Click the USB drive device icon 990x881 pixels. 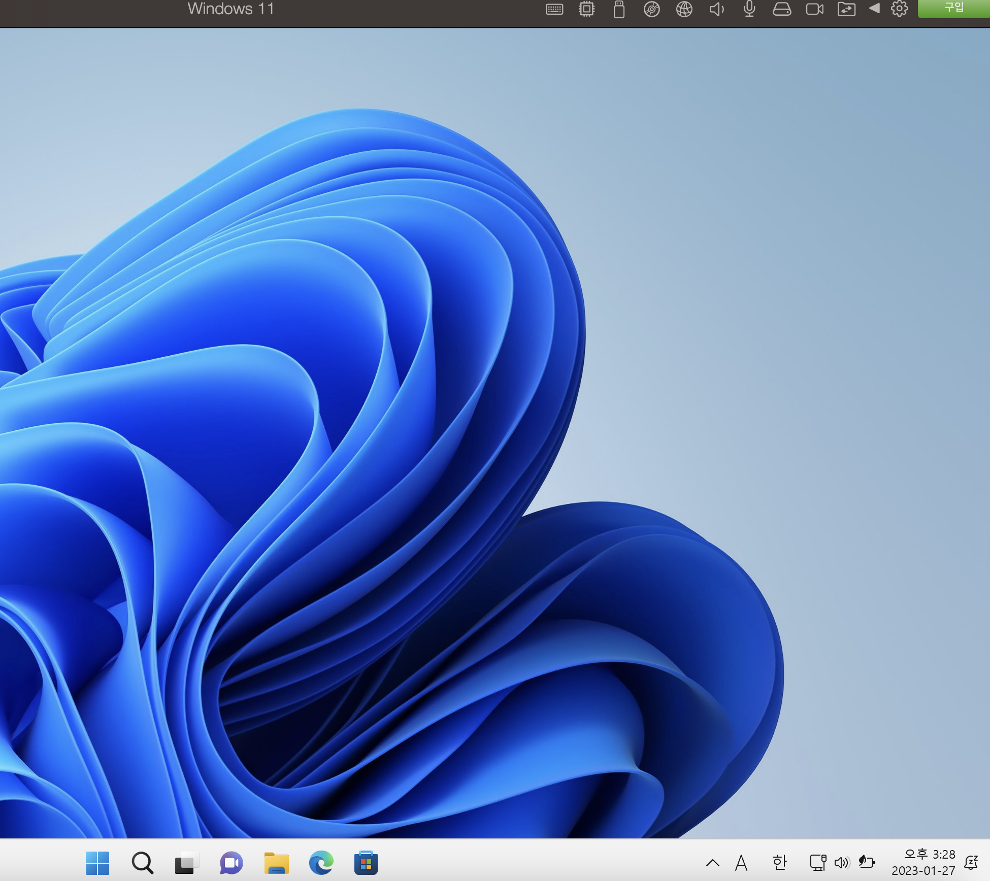coord(619,9)
